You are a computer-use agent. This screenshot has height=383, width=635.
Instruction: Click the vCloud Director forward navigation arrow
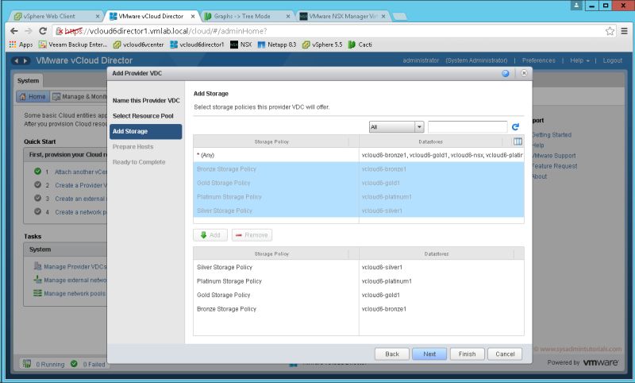click(x=25, y=61)
